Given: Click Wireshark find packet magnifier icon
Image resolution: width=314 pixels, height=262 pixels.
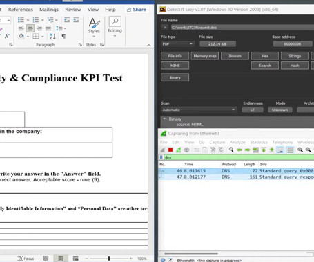Looking at the screenshot, I should tap(231, 150).
